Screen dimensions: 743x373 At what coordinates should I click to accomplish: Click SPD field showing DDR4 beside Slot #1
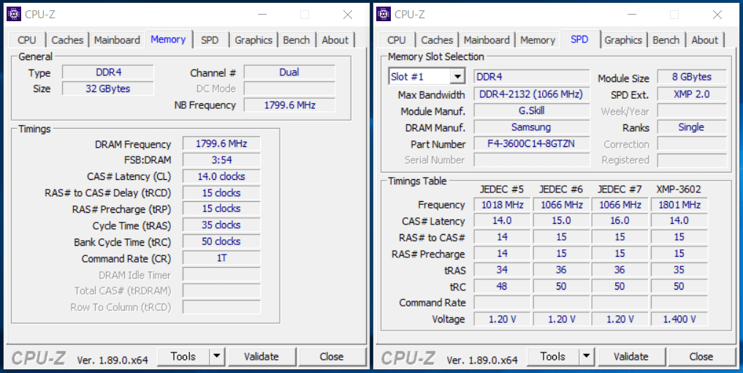pos(532,76)
